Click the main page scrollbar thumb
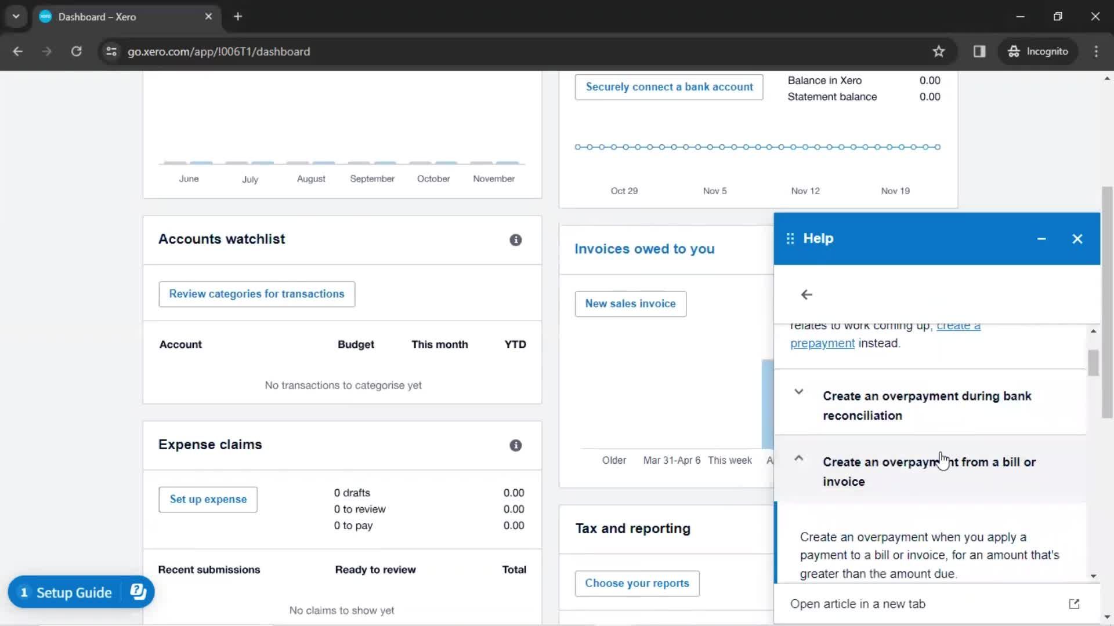 pyautogui.click(x=1107, y=301)
